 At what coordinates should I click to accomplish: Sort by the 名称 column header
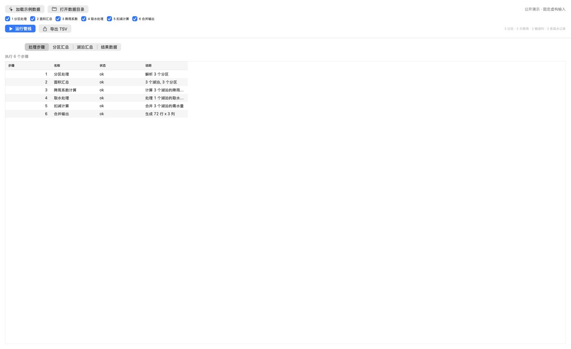[x=73, y=66]
